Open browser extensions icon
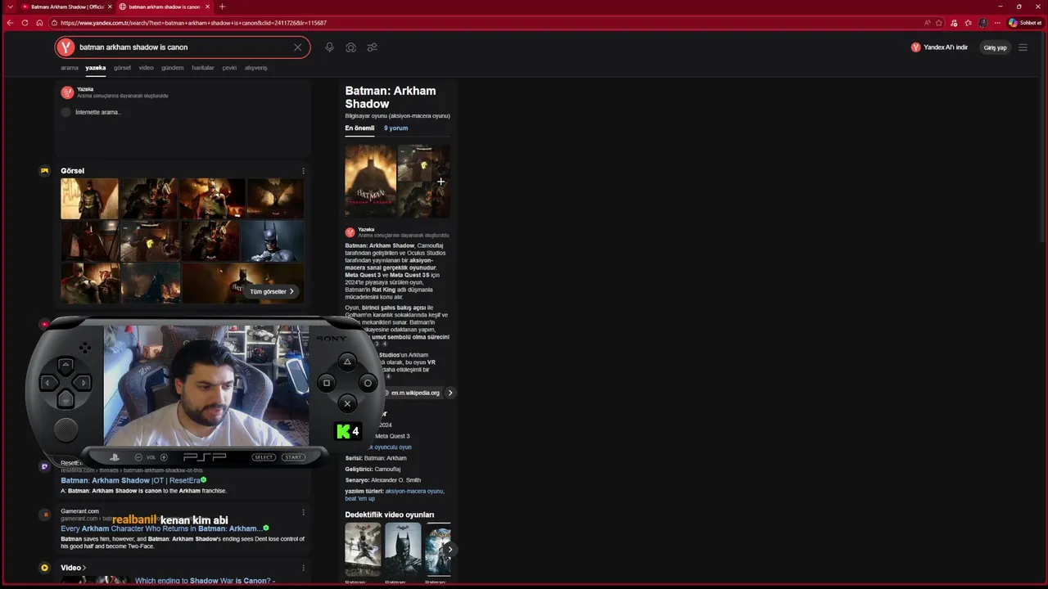1048x589 pixels. (954, 23)
